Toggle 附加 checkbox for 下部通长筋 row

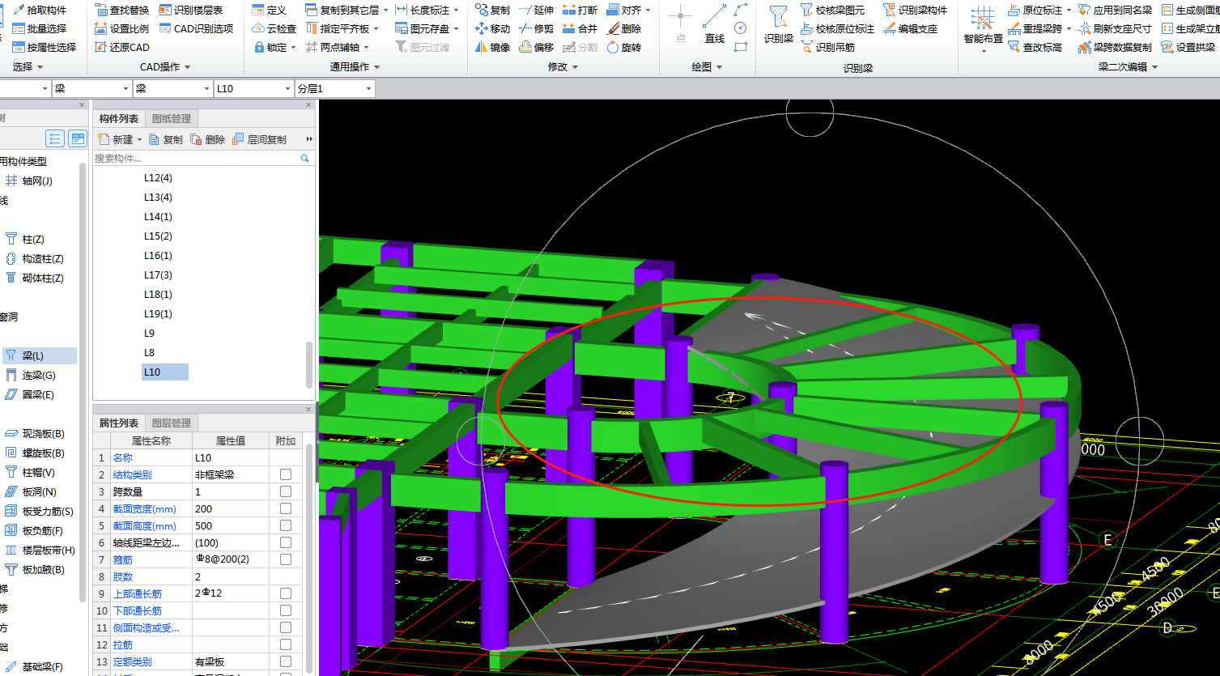tap(286, 610)
